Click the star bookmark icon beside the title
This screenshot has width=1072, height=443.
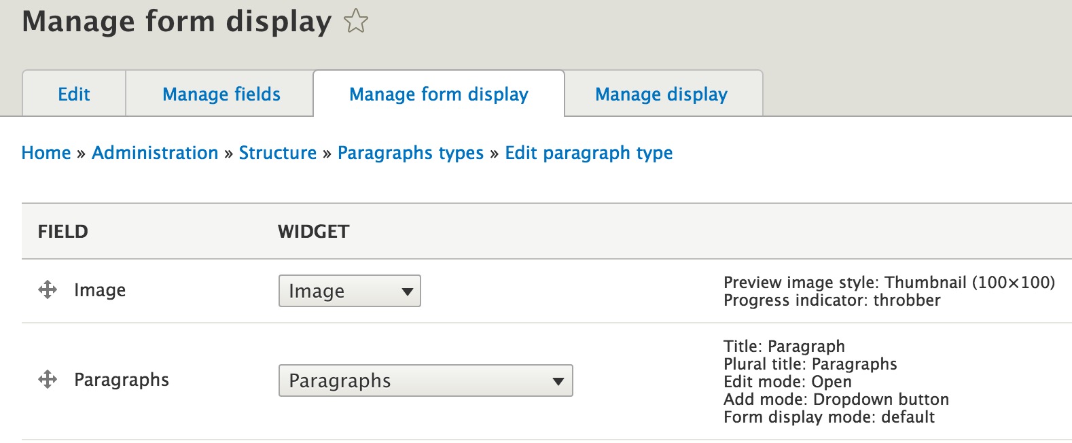[355, 22]
